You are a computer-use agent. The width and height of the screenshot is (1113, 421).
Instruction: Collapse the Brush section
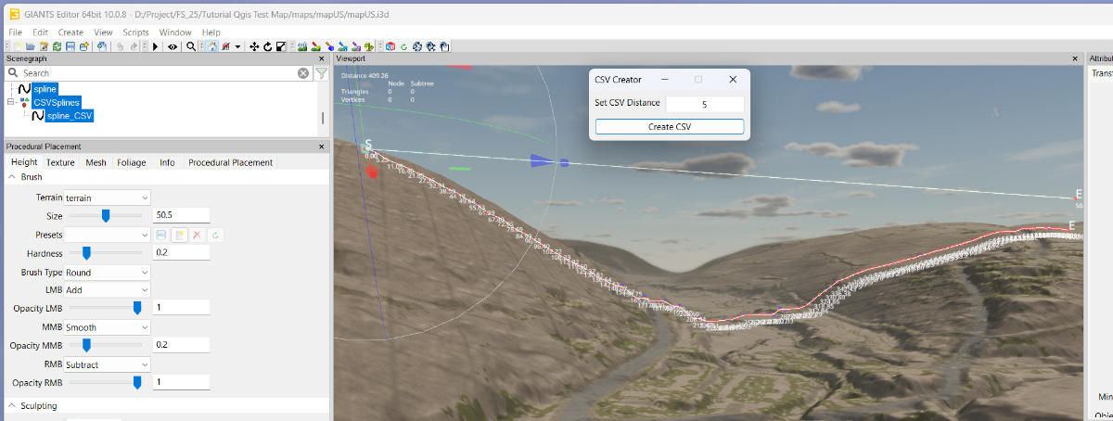coord(11,176)
